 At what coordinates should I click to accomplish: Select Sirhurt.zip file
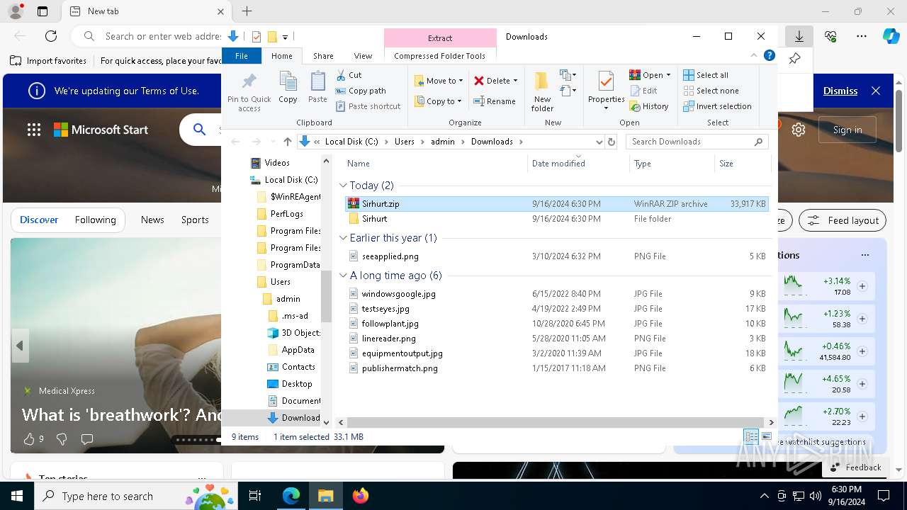click(557, 204)
